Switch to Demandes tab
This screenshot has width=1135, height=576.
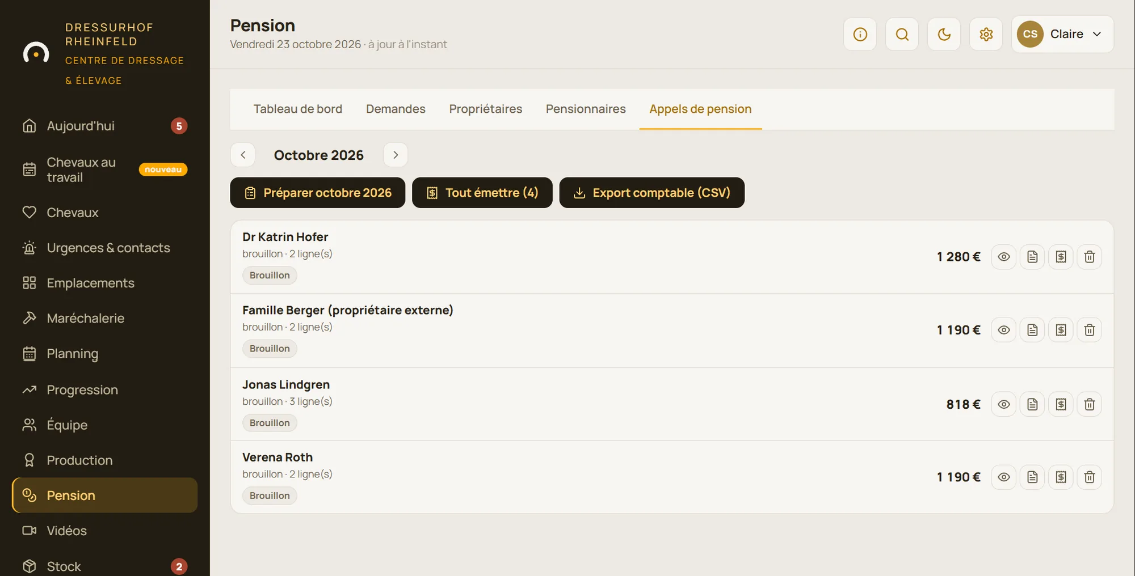click(396, 109)
